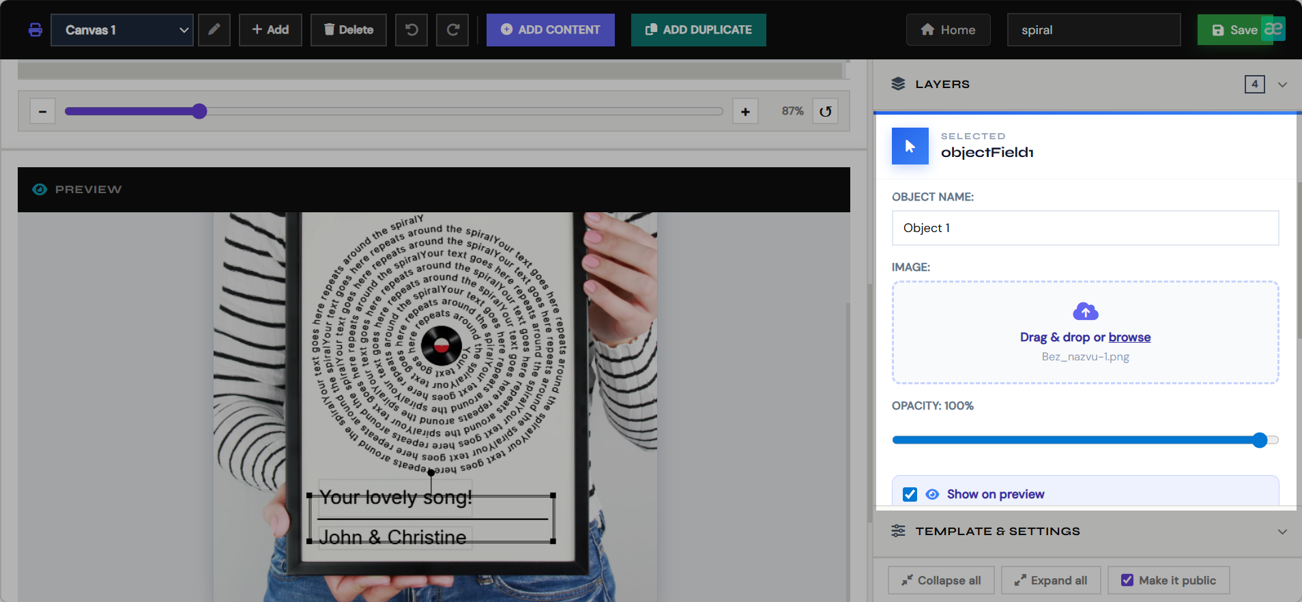Click the eye icon beside Show on preview
Screen dimensions: 1302x602
pyautogui.click(x=932, y=494)
